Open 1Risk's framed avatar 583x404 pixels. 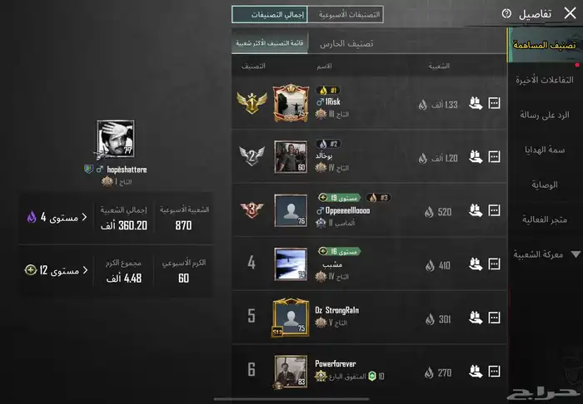[x=291, y=103]
